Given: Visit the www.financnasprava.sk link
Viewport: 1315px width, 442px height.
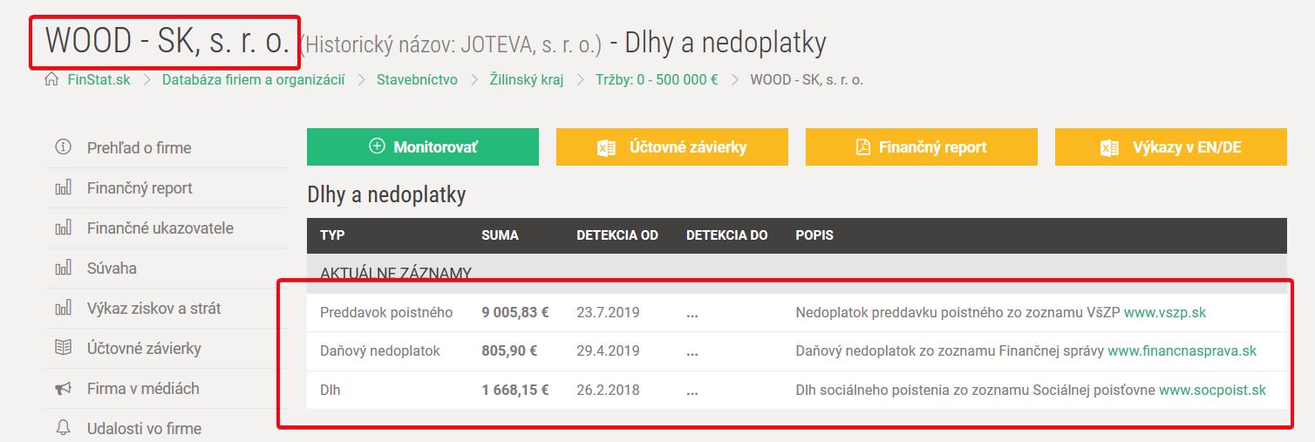Looking at the screenshot, I should pos(1182,351).
